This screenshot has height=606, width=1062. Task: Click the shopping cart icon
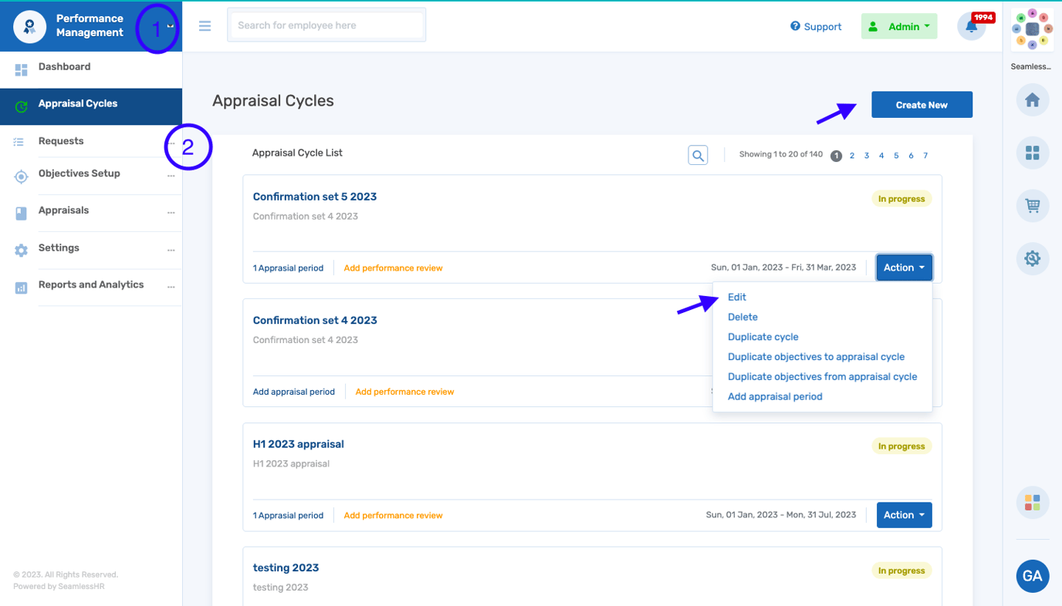point(1032,206)
